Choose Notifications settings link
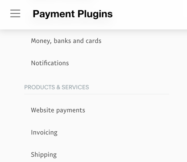Screen dimensions: 187x162 tap(50, 63)
